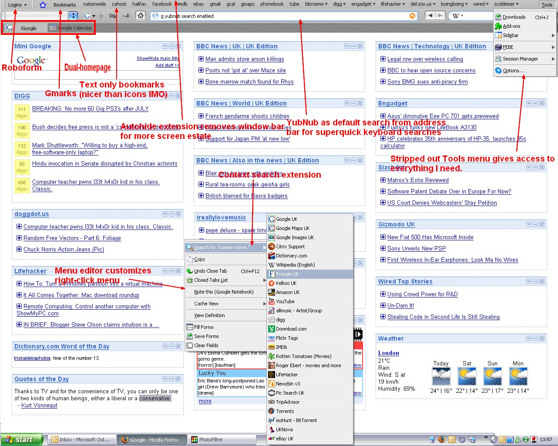Viewport: 558px width, 446px height.
Task: Expand 'Chuck Norris Action Jeans (Pic)' story
Action: 19,249
